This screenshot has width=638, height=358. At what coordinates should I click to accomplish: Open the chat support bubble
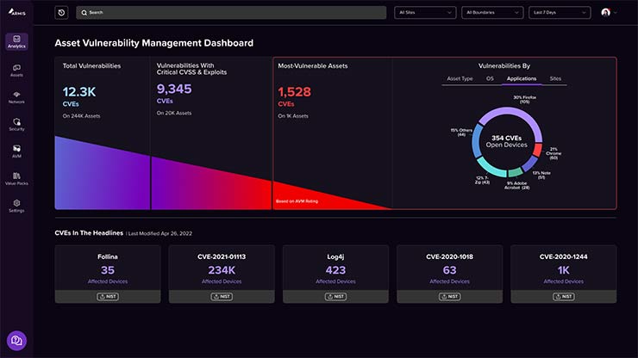click(x=16, y=340)
